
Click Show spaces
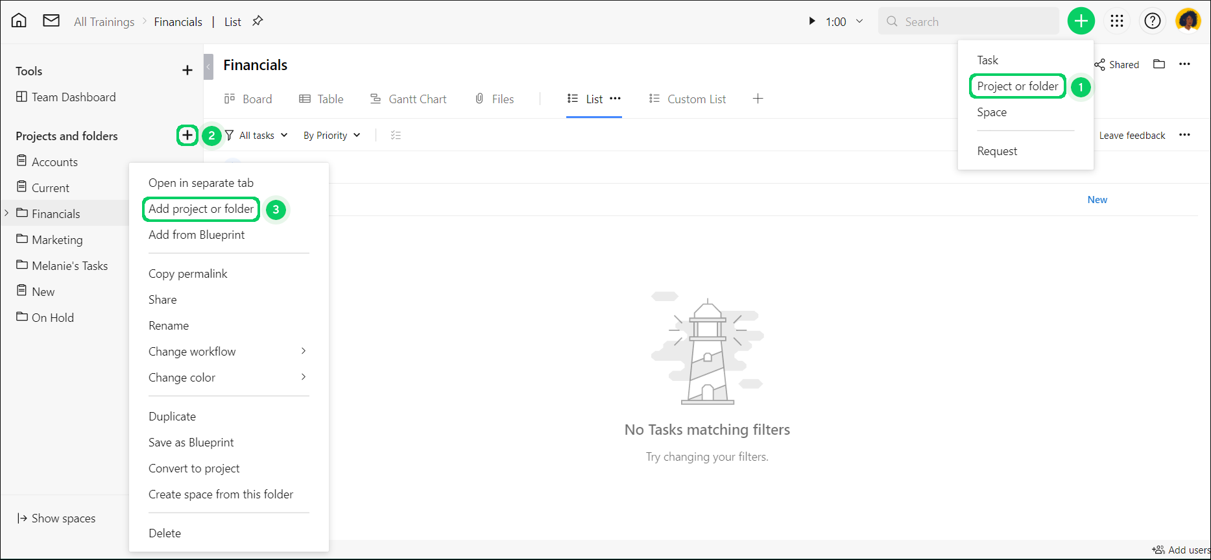(56, 518)
